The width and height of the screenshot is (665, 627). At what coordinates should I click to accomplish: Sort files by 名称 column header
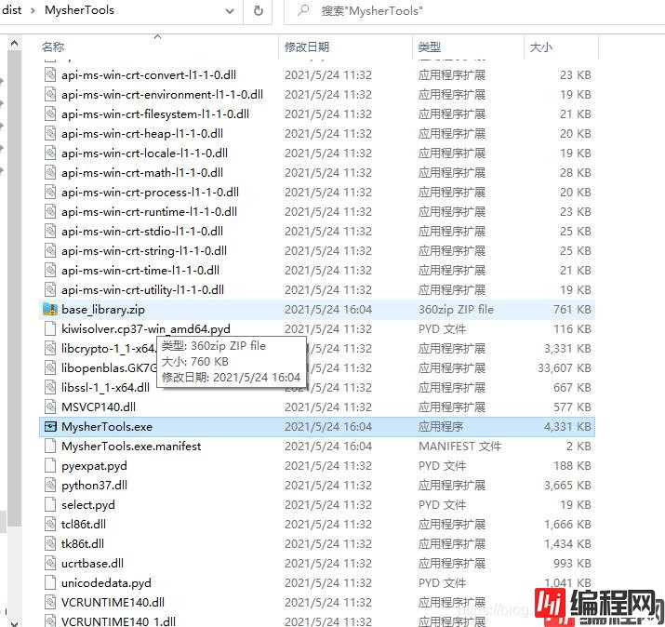pos(54,47)
